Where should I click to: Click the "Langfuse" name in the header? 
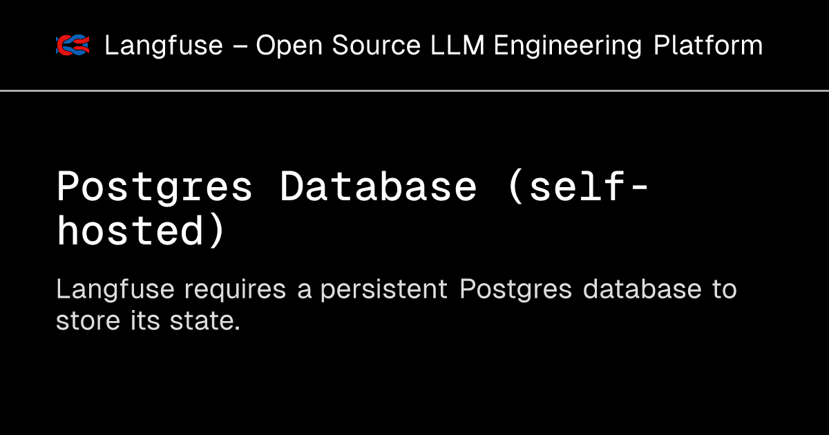point(164,46)
